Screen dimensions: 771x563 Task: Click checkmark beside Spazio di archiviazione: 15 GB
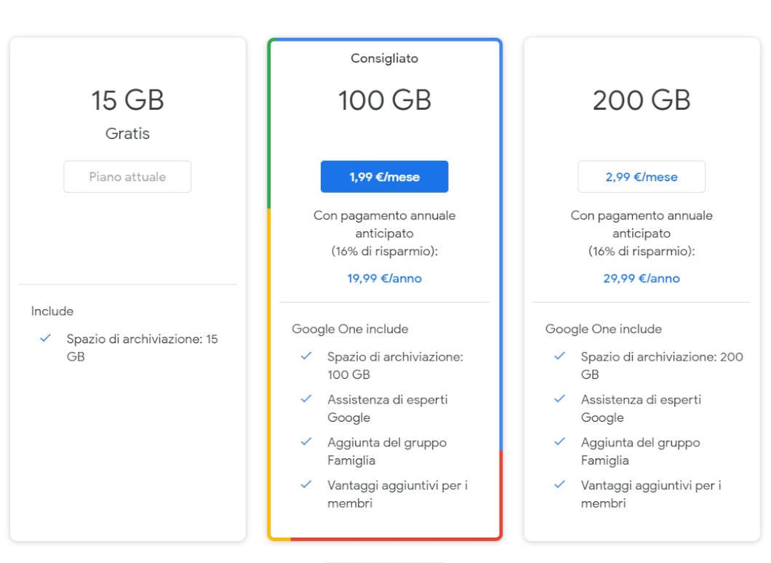coord(45,338)
